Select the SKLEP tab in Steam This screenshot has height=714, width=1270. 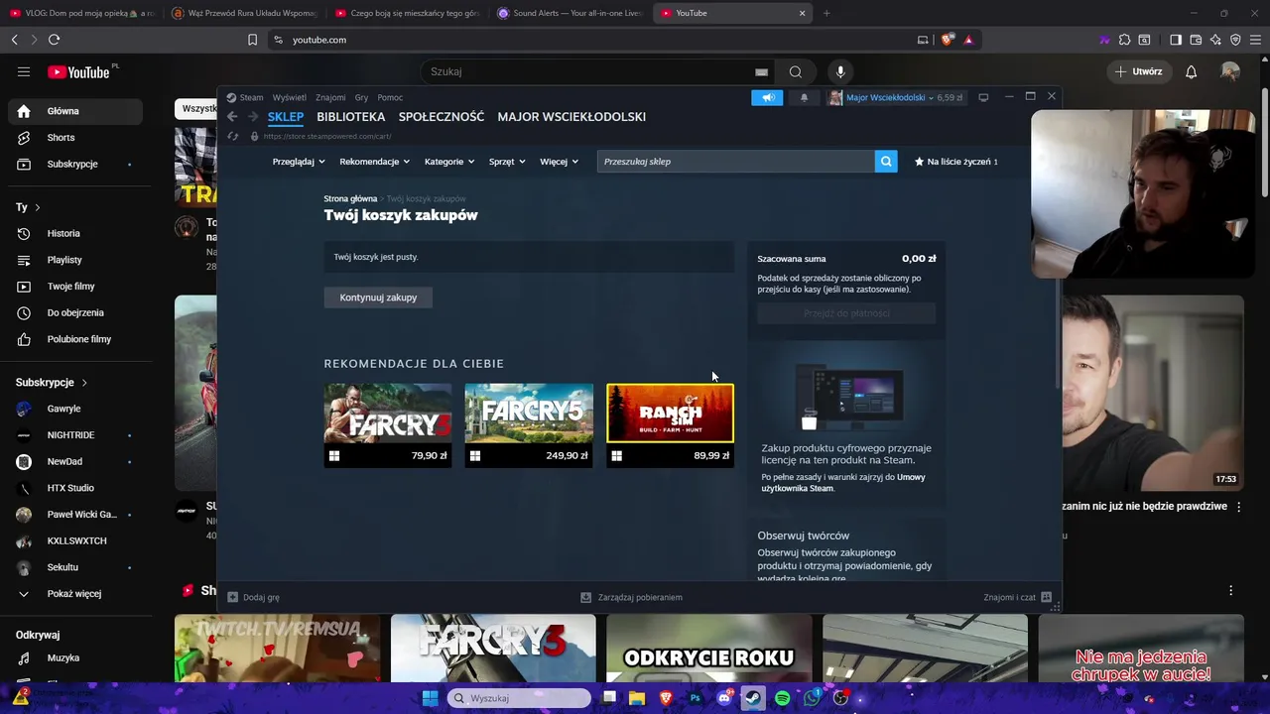pos(286,117)
